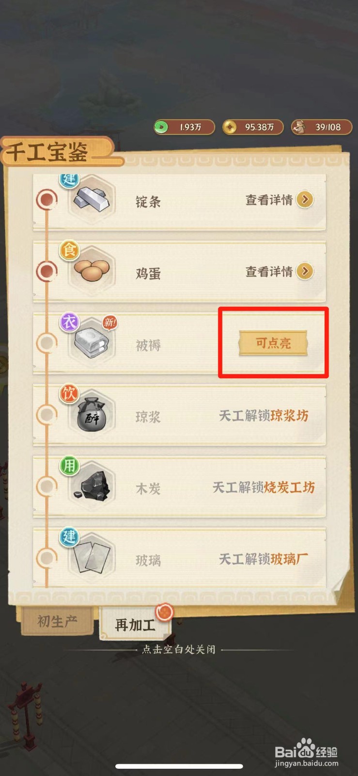The image size is (358, 776).
Task: Tap the silver ingot 锭条 icon
Action: point(92,199)
